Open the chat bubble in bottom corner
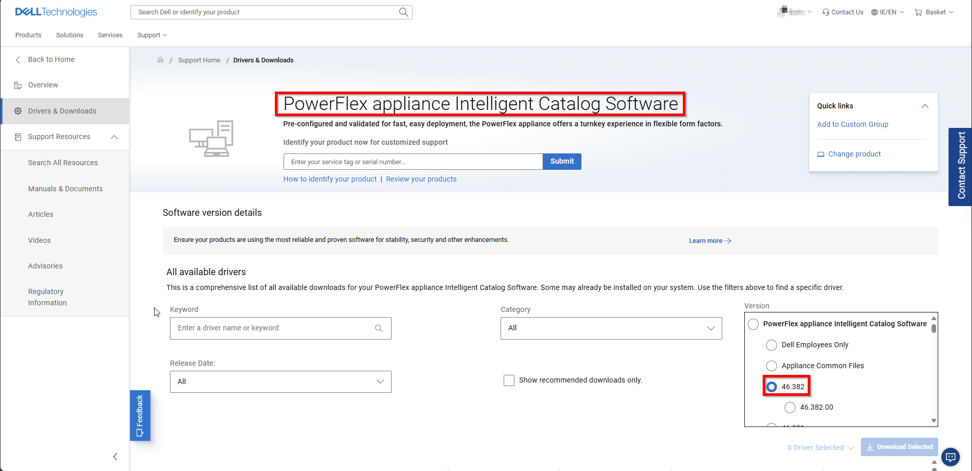This screenshot has height=471, width=972. 951,457
